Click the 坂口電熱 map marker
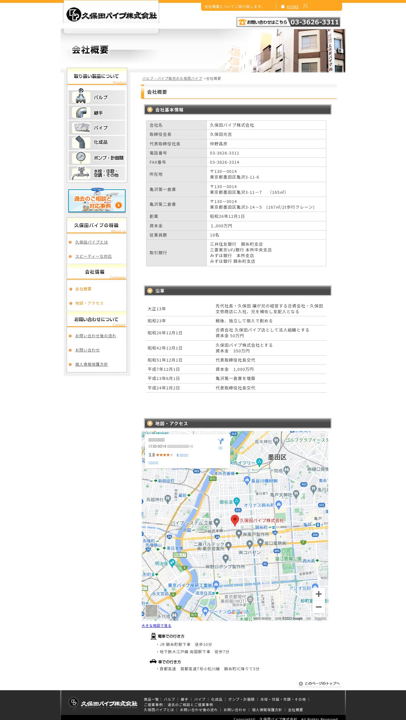 (260, 542)
